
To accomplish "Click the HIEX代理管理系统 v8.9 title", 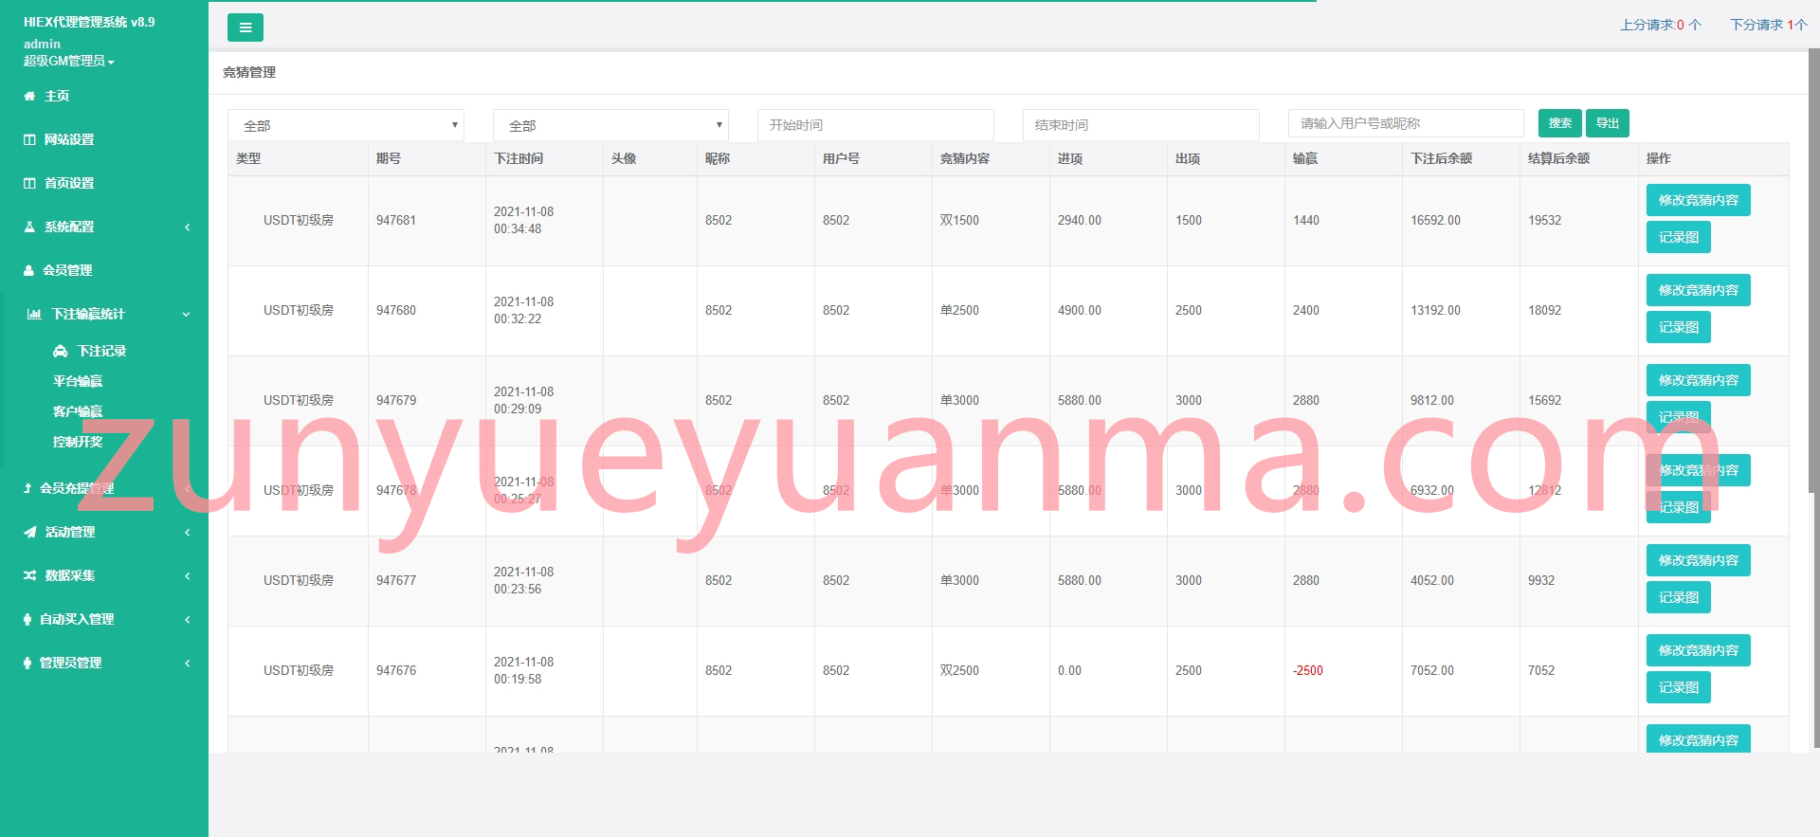I will coord(89,22).
